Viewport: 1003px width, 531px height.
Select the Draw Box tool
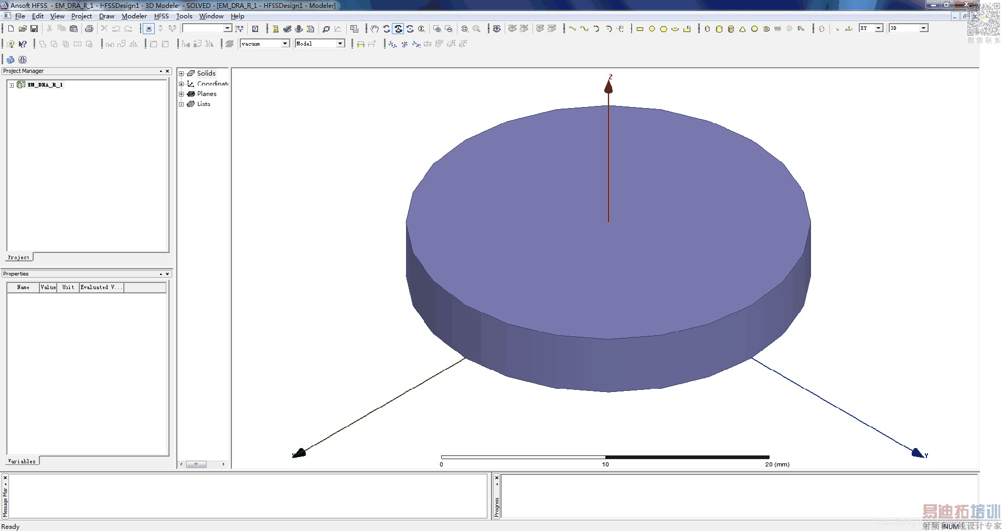(707, 29)
